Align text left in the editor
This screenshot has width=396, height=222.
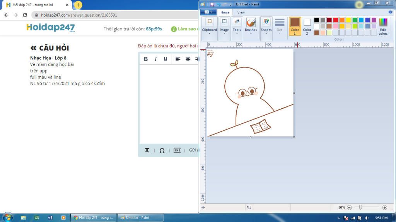point(178,59)
